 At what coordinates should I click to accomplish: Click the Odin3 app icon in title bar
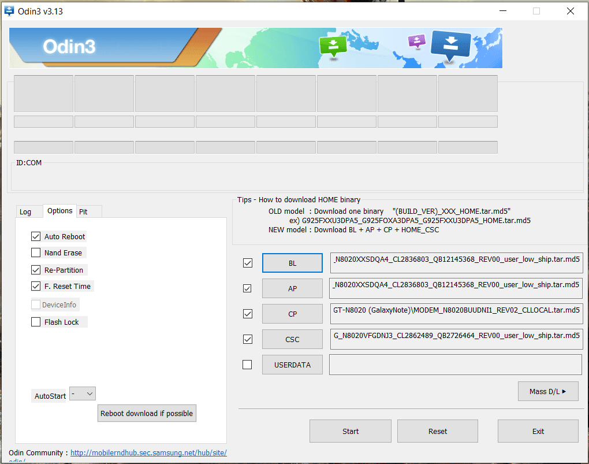click(x=9, y=11)
